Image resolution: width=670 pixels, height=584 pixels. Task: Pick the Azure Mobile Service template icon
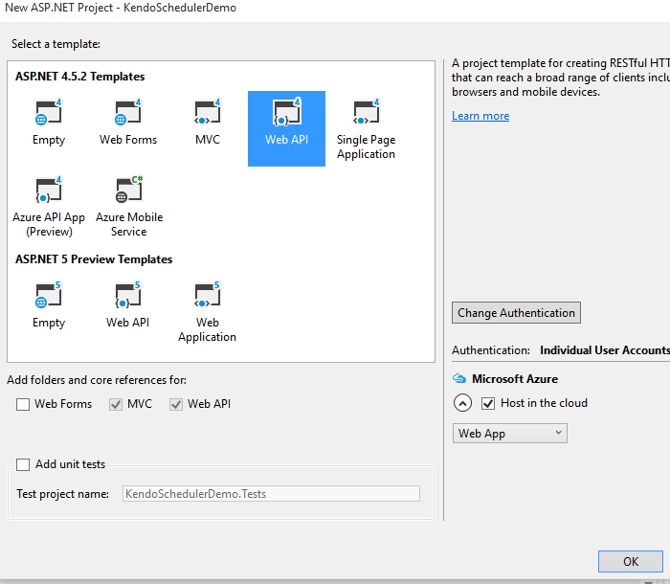tap(128, 190)
